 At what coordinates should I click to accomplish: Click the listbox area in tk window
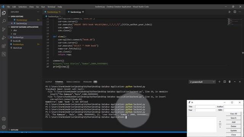[x=202, y=124]
